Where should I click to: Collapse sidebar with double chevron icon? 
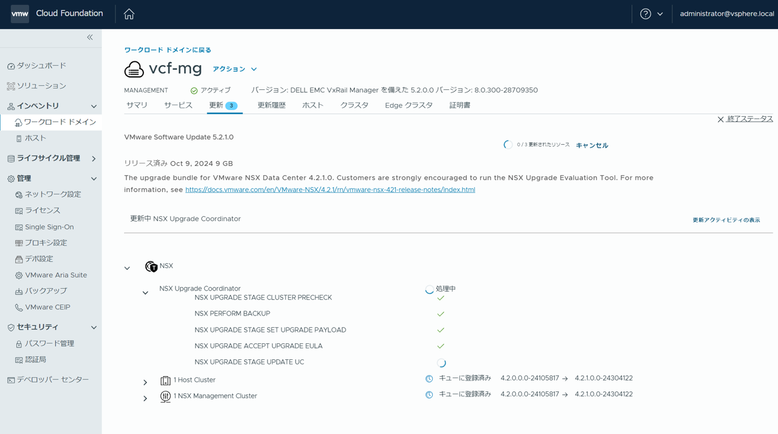coord(90,38)
